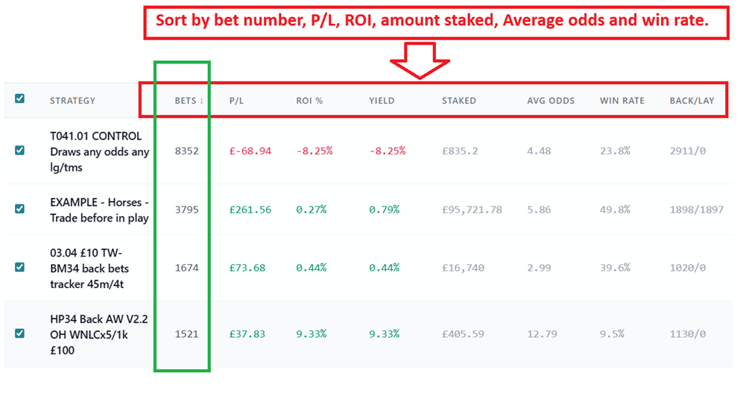Screen dimensions: 749x393
Task: Sort by WIN RATE column header
Action: [622, 101]
